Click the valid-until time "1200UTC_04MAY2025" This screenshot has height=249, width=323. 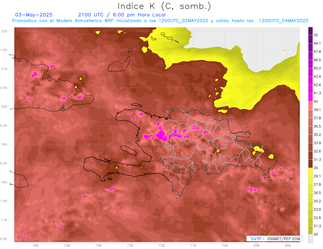[283, 21]
